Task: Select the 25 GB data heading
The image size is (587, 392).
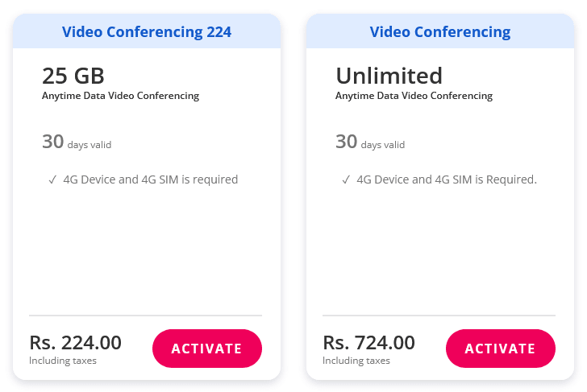Action: point(73,76)
